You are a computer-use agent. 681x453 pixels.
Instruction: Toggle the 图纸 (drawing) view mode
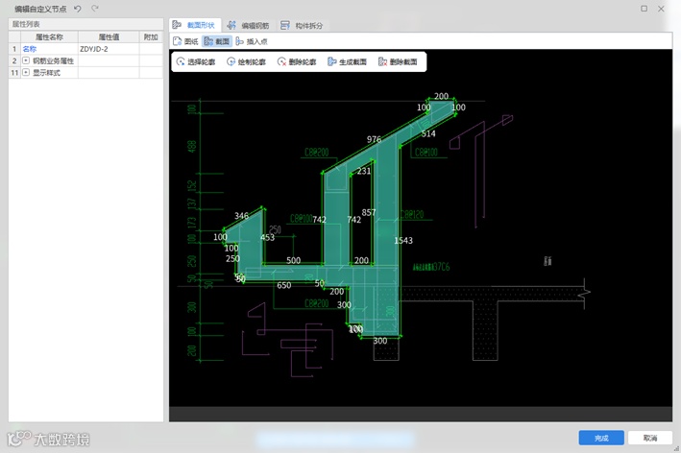tap(185, 41)
